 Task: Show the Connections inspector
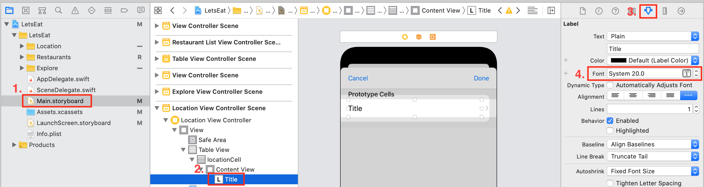(681, 11)
